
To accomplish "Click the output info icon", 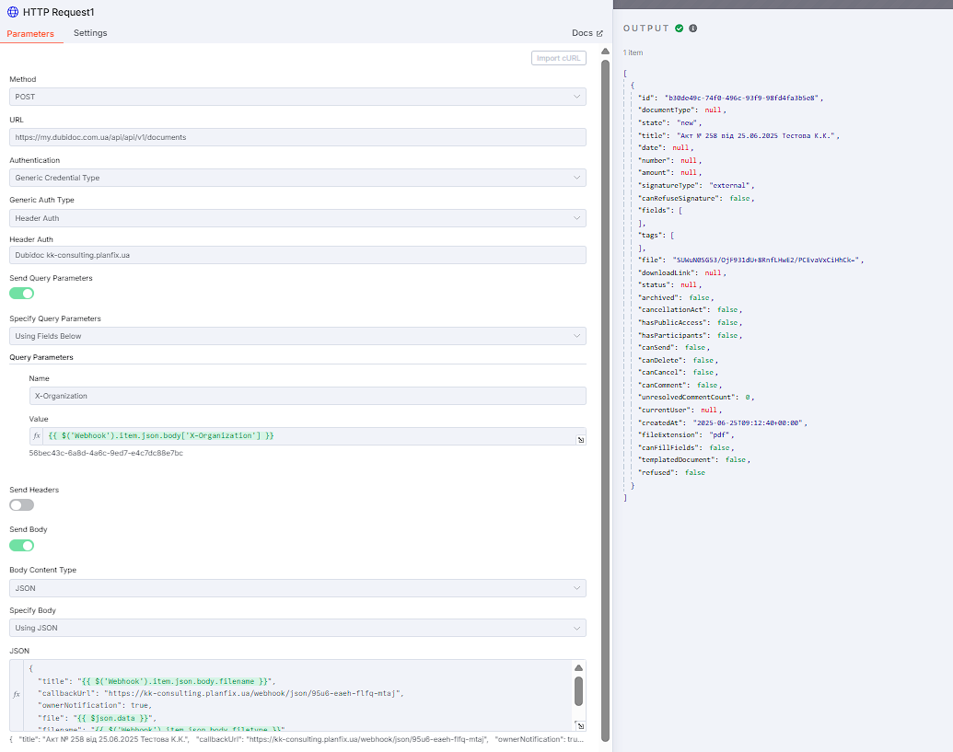I will pyautogui.click(x=692, y=28).
